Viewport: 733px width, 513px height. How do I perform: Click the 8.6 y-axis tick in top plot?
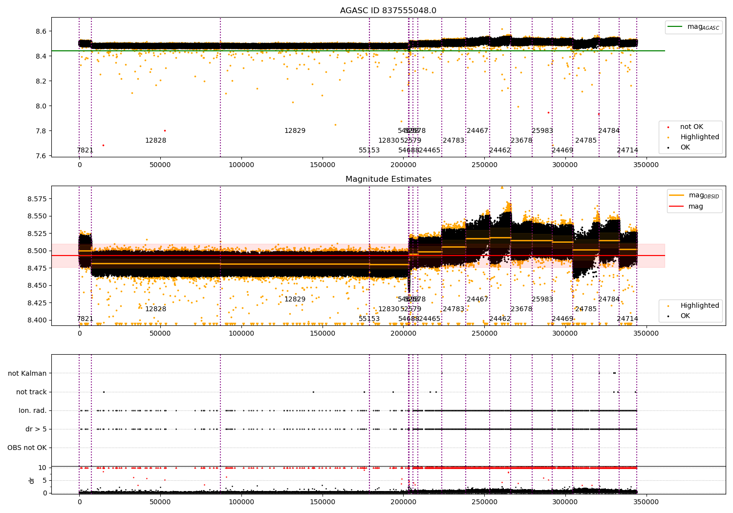click(41, 31)
